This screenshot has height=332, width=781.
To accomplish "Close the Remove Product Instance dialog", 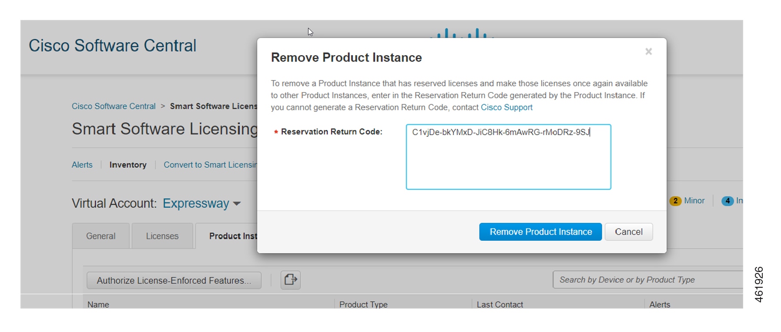I will pyautogui.click(x=648, y=52).
